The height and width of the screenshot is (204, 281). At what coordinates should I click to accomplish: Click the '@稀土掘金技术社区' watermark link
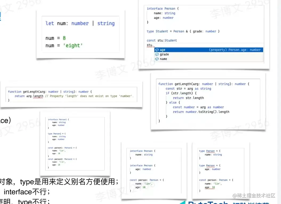[x=254, y=195]
